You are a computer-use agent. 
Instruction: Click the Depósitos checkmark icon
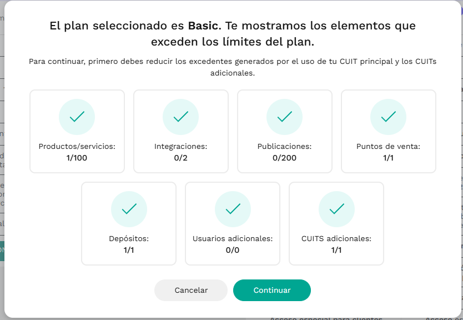pos(129,209)
